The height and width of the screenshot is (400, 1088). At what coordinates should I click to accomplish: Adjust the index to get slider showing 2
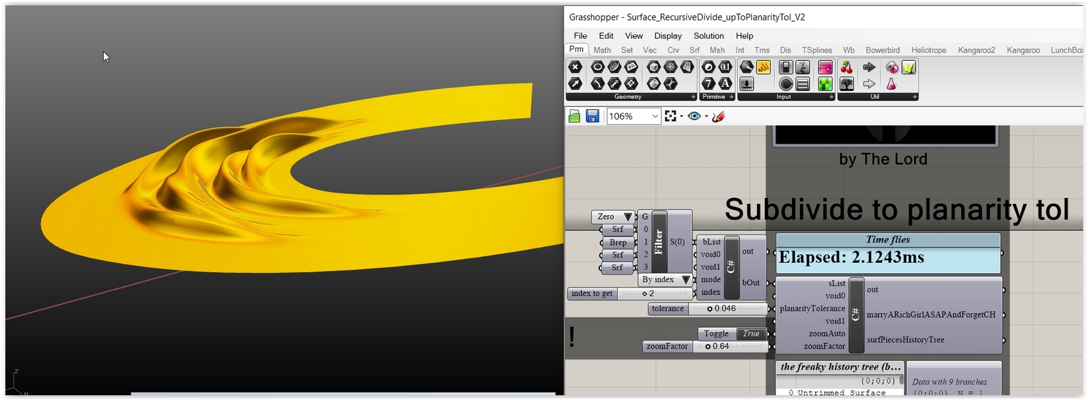click(655, 294)
